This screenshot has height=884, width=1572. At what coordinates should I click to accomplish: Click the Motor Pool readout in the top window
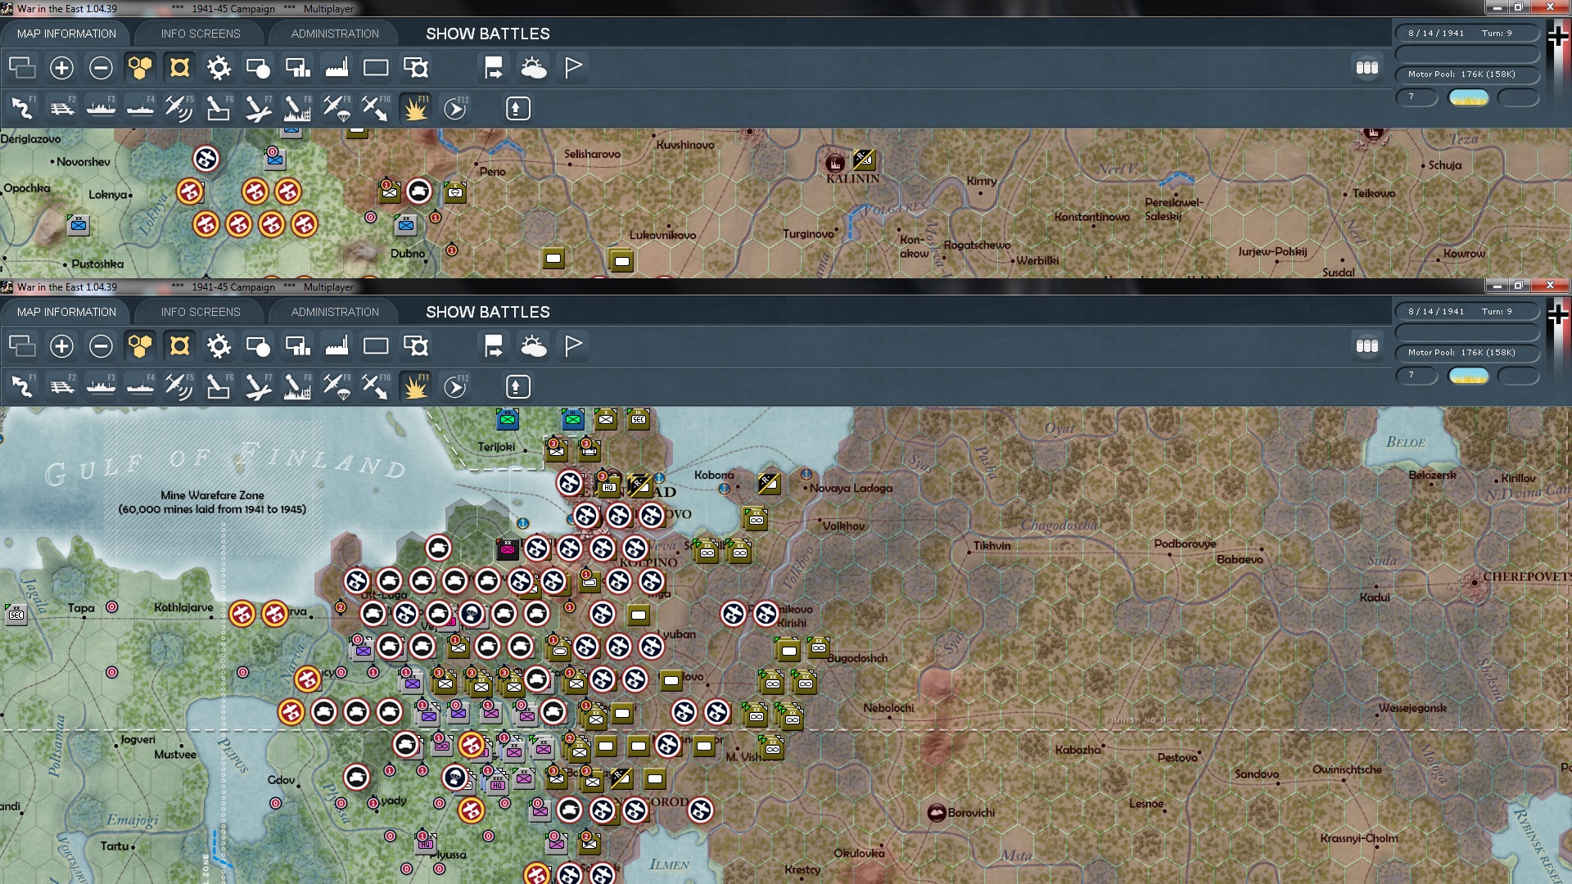point(1467,74)
